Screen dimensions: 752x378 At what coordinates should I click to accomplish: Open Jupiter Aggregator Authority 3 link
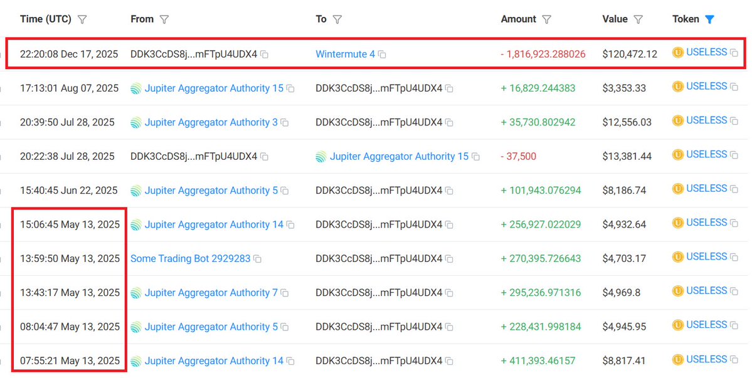coord(211,122)
